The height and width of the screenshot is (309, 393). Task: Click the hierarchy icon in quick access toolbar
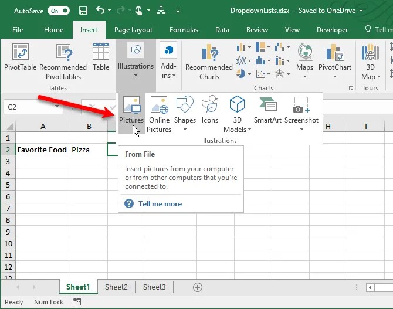pyautogui.click(x=161, y=11)
